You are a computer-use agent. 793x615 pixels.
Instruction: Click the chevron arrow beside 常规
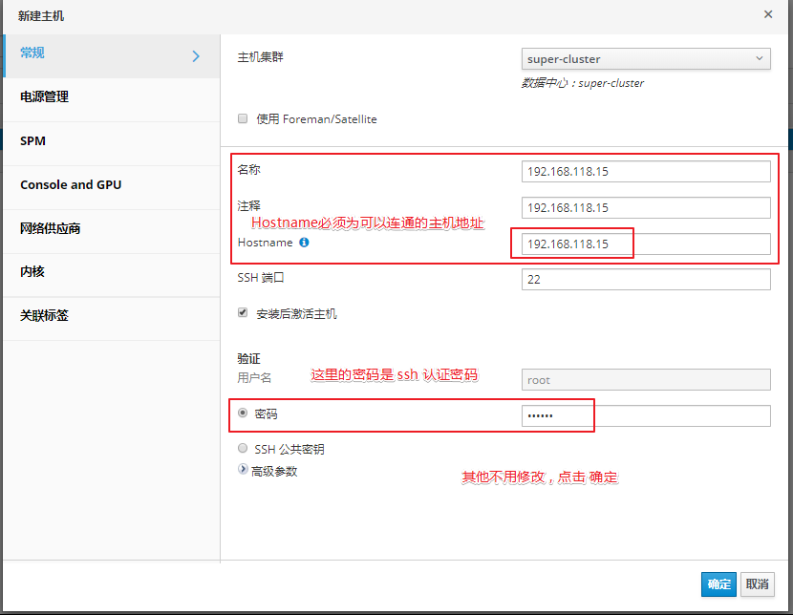click(196, 56)
